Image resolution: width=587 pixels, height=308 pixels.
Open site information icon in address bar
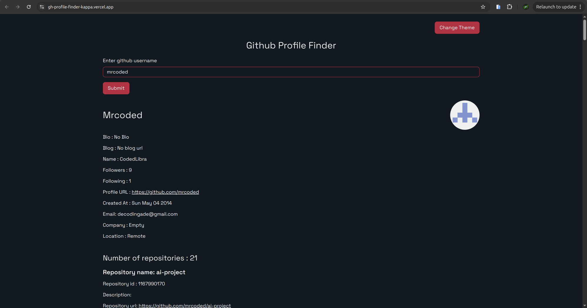click(42, 7)
